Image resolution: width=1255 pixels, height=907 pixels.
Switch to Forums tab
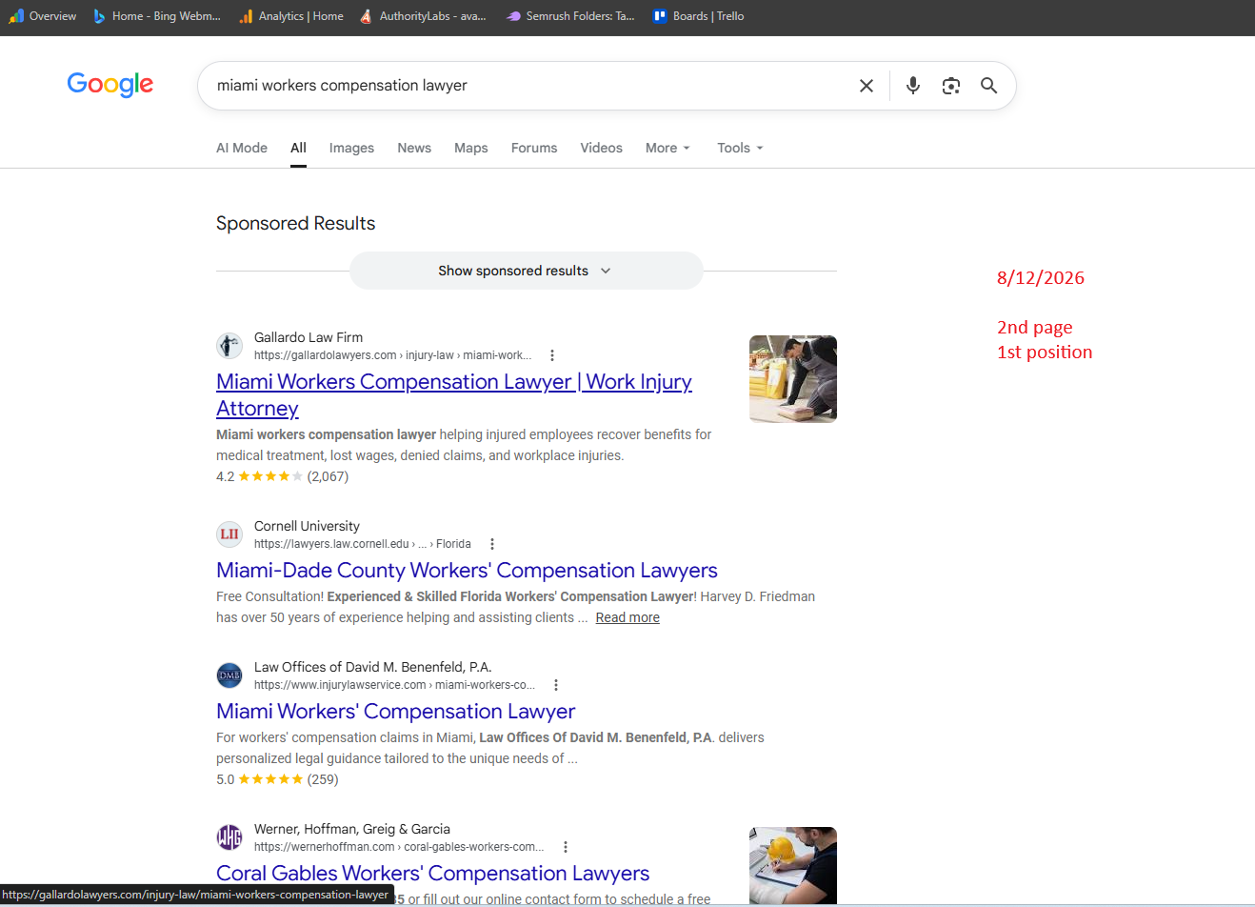coord(534,148)
